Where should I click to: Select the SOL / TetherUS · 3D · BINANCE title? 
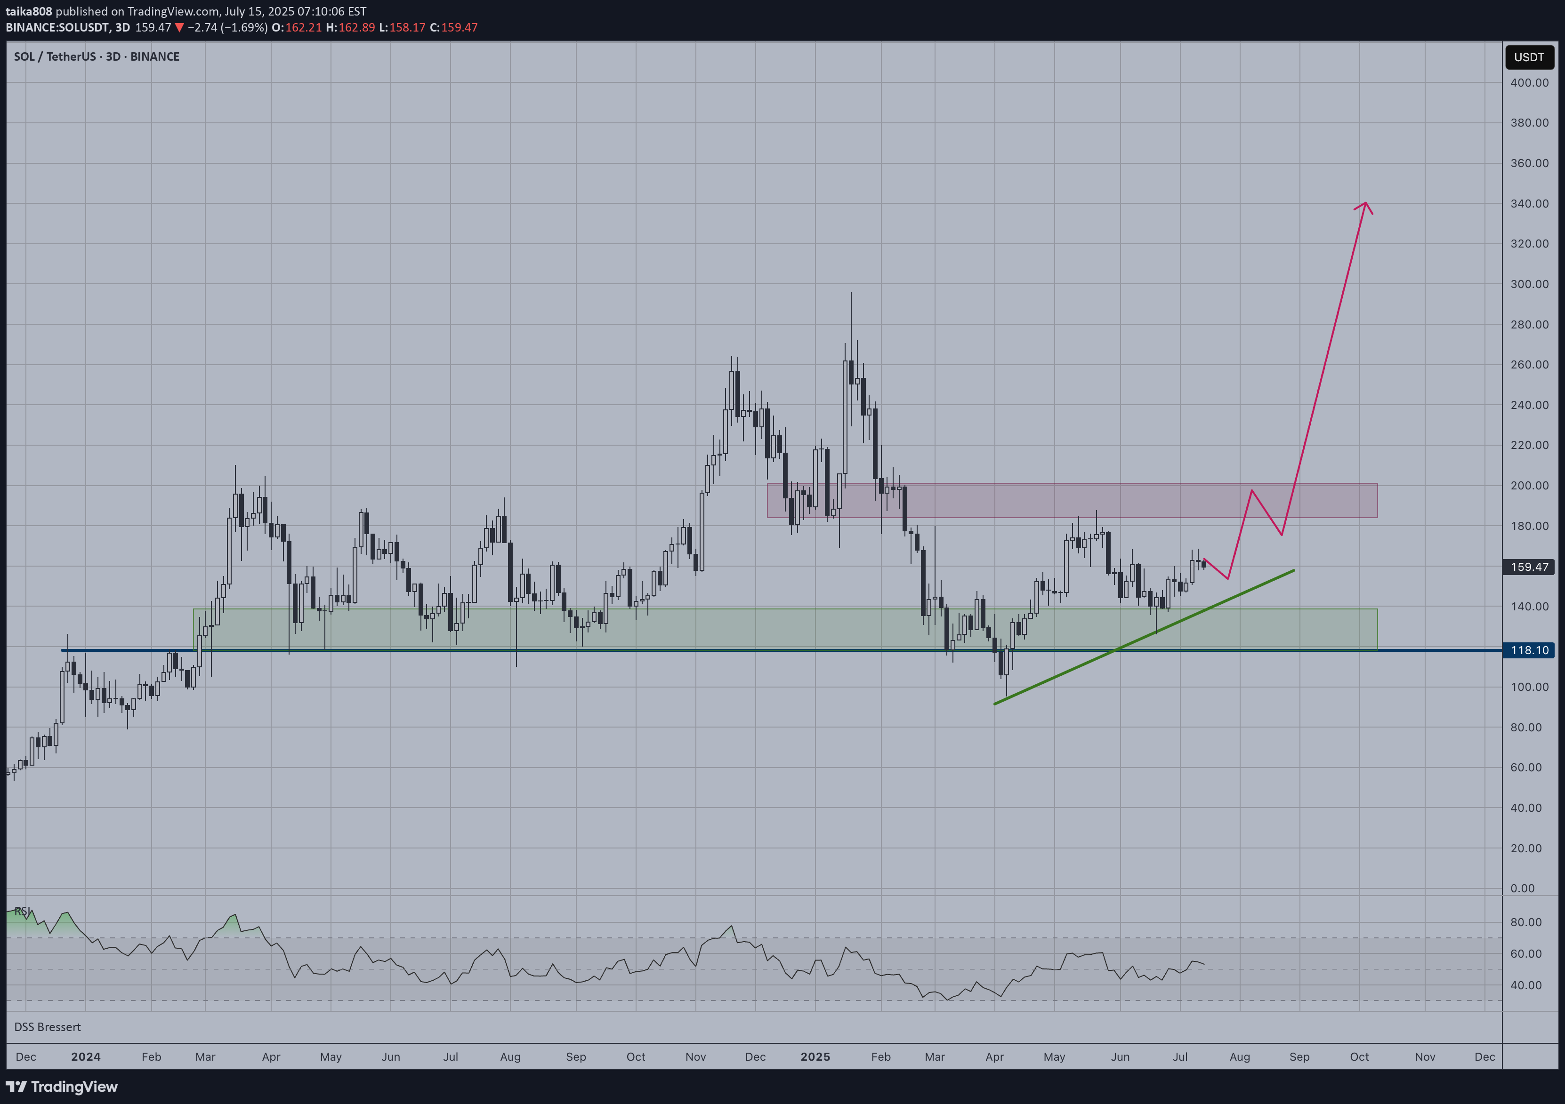pyautogui.click(x=97, y=56)
